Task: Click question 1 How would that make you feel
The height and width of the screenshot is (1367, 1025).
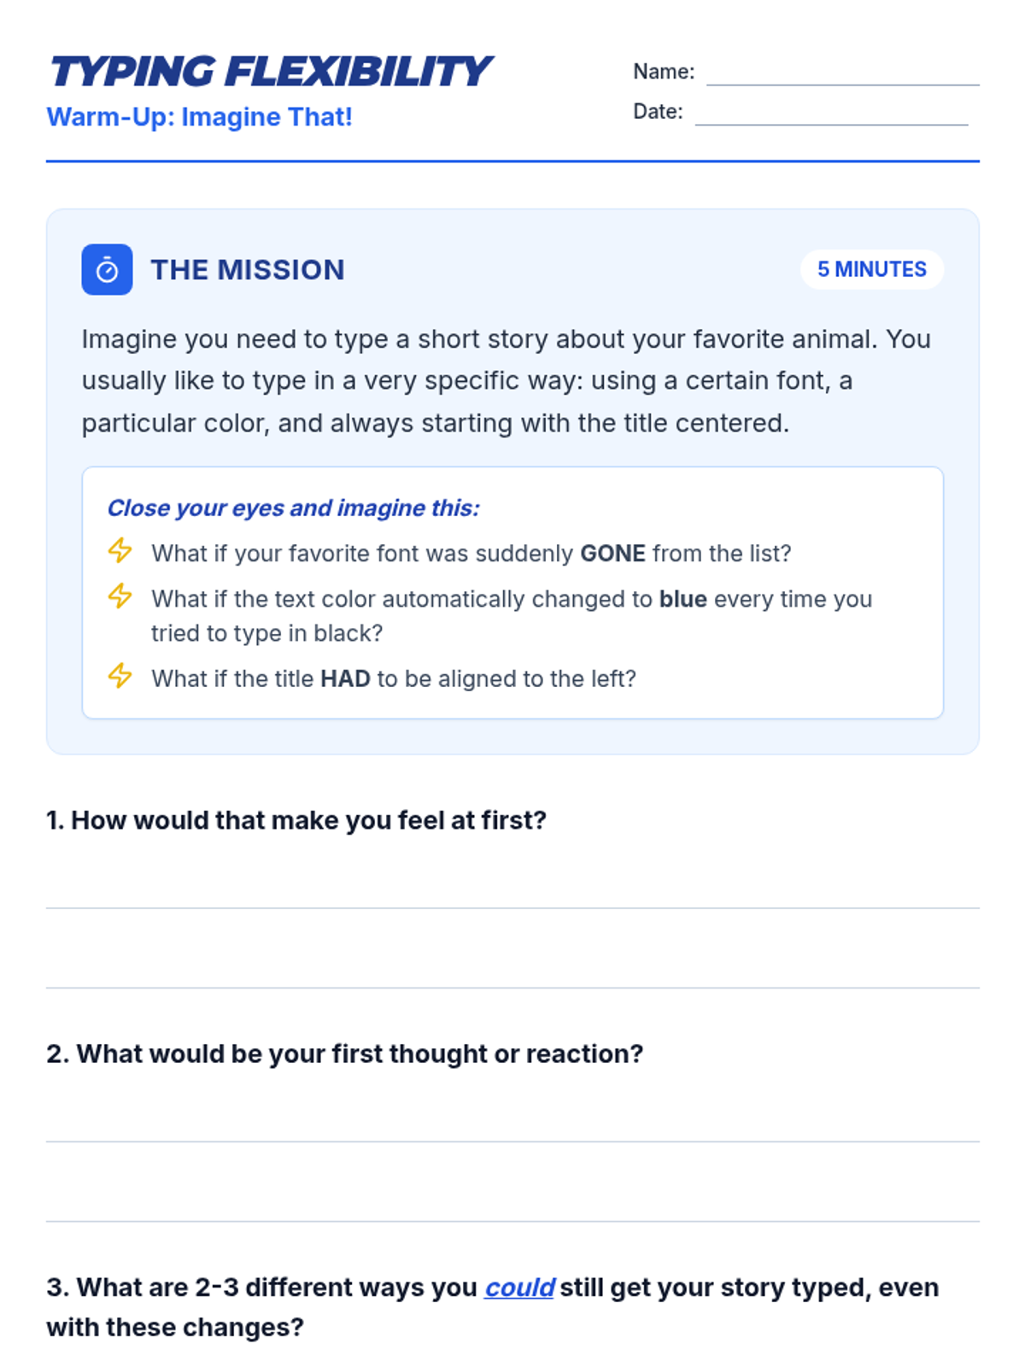Action: coord(296,820)
